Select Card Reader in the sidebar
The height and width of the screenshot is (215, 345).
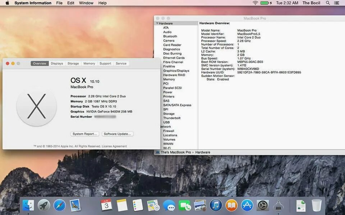(172, 45)
